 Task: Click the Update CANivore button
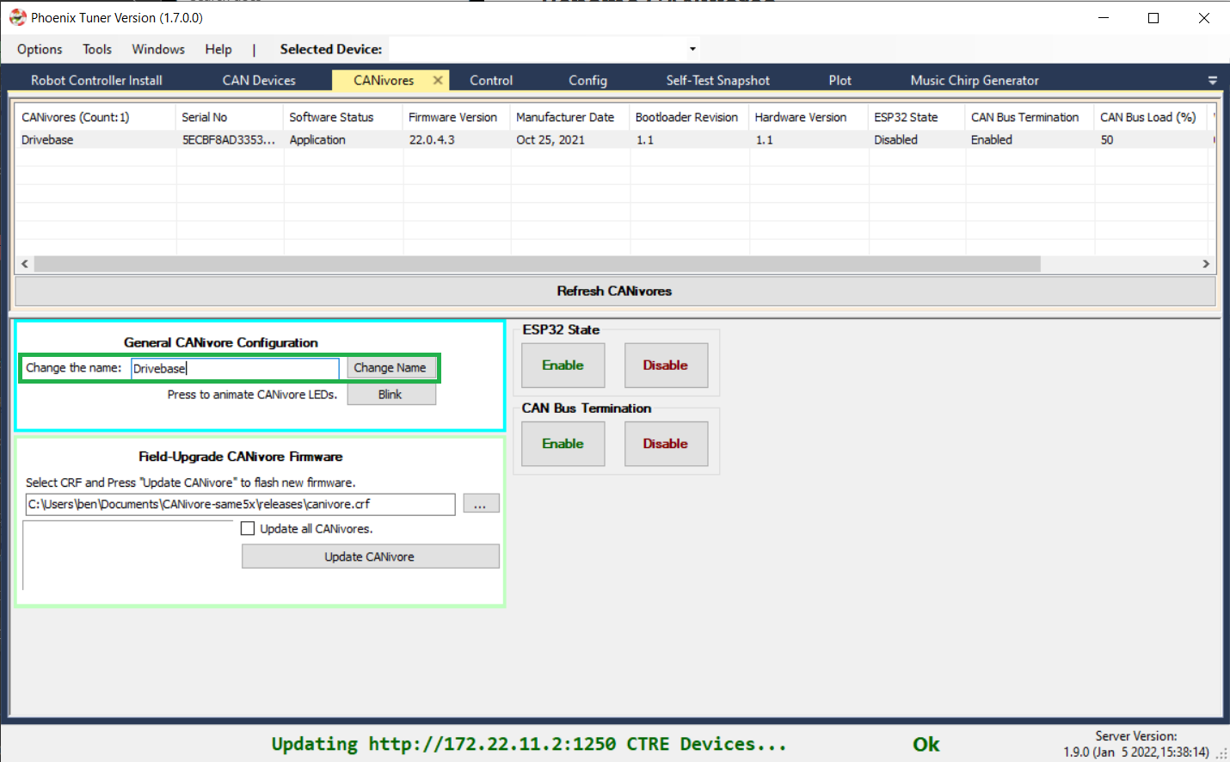pyautogui.click(x=370, y=556)
